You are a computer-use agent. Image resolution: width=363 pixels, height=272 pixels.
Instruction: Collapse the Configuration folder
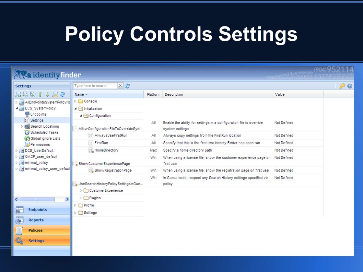(x=81, y=116)
